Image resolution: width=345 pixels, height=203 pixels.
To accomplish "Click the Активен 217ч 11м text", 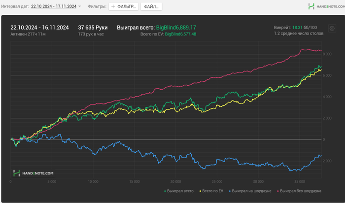I will [28, 34].
